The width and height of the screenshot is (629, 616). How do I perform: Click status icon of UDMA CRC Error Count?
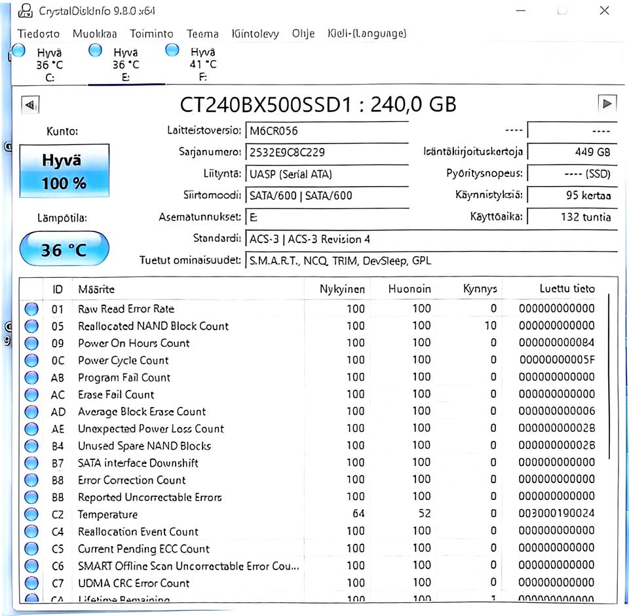(31, 583)
